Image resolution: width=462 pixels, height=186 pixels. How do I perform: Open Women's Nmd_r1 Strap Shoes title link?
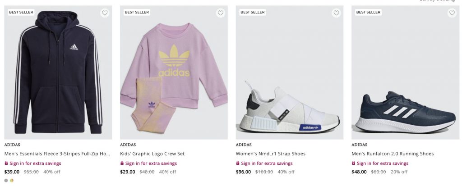pos(270,154)
